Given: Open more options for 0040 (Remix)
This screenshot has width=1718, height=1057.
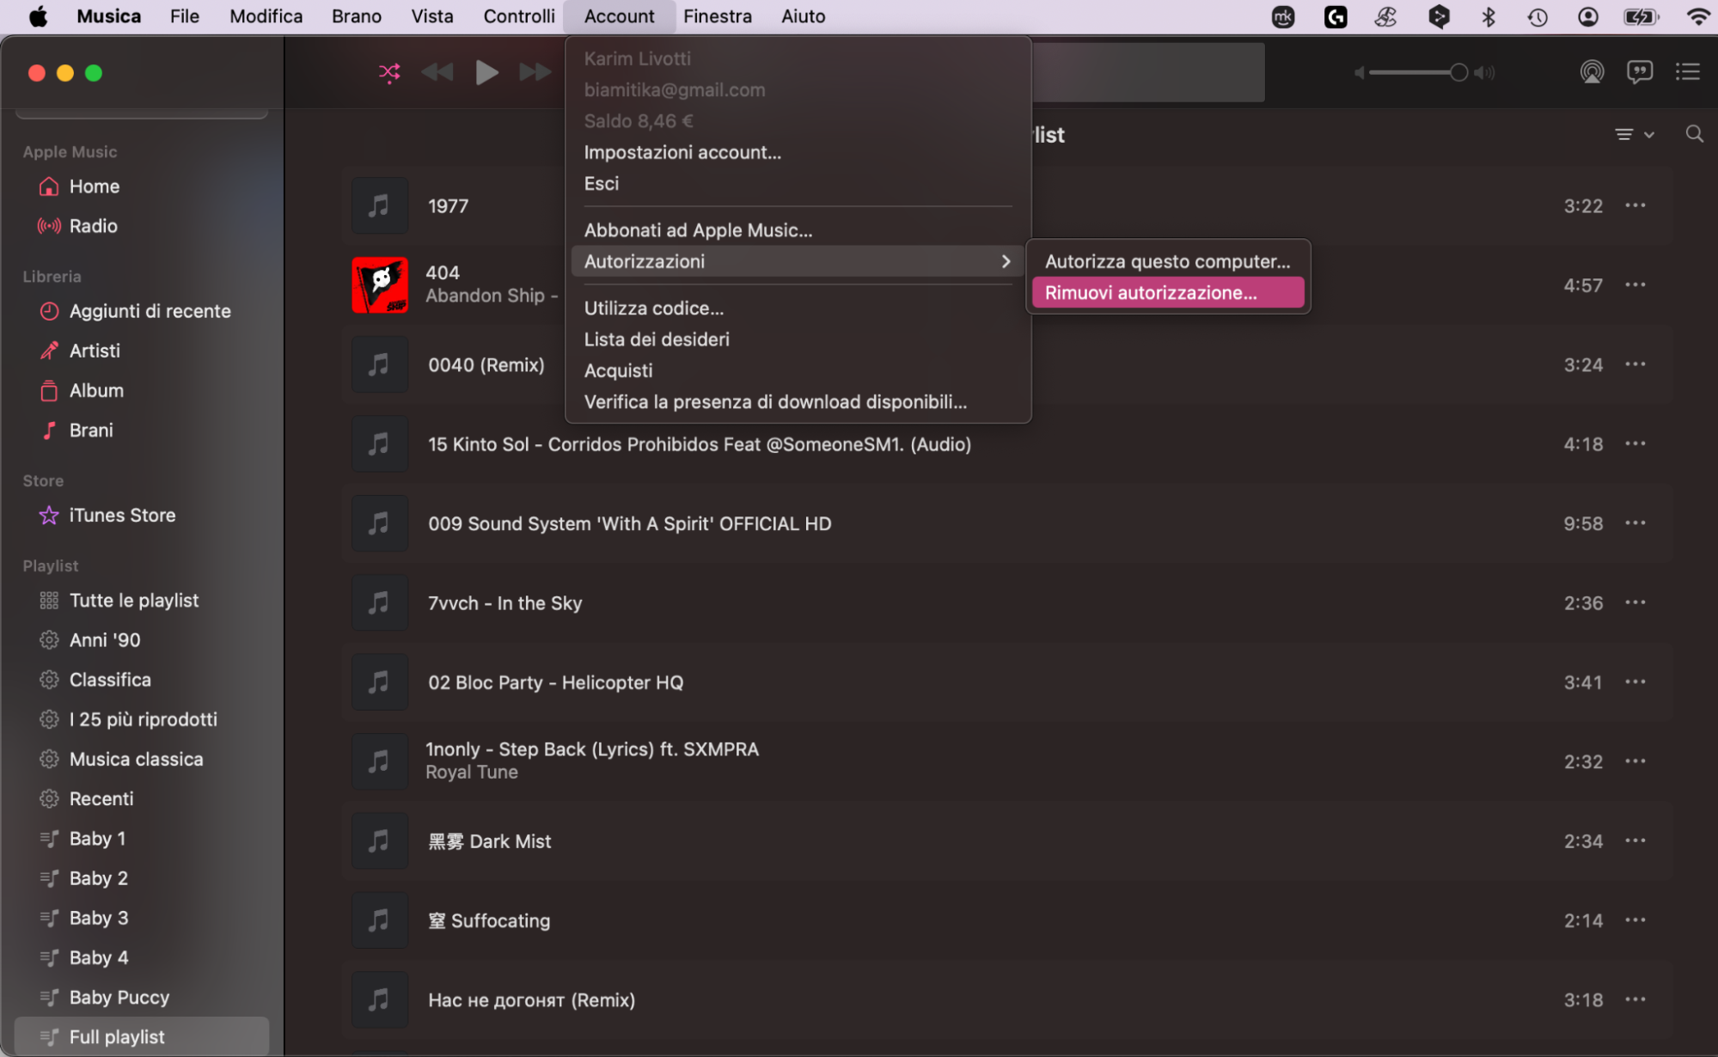Looking at the screenshot, I should tap(1635, 364).
